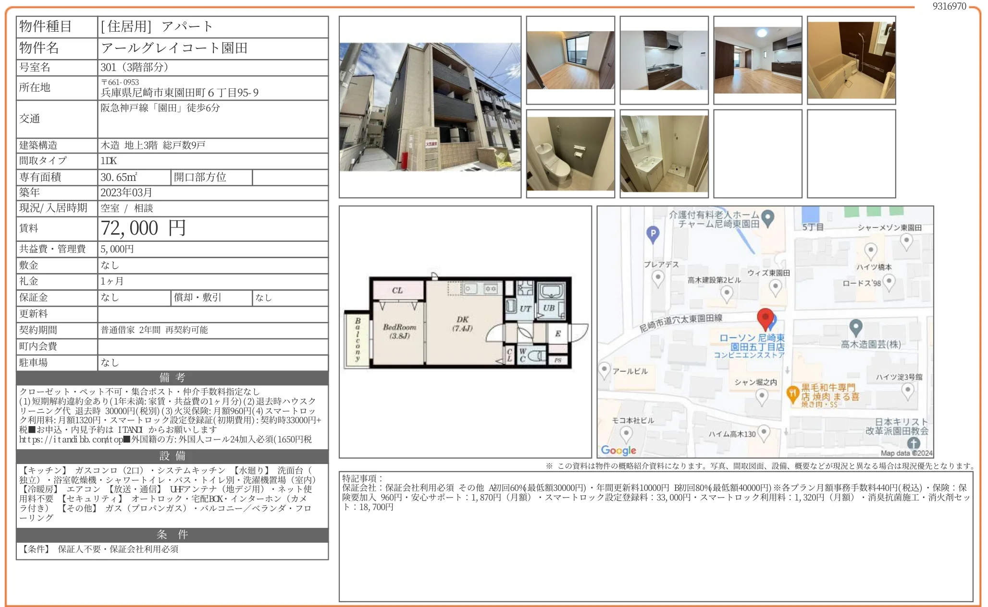
Task: Open the building exterior photo
Action: coord(430,107)
